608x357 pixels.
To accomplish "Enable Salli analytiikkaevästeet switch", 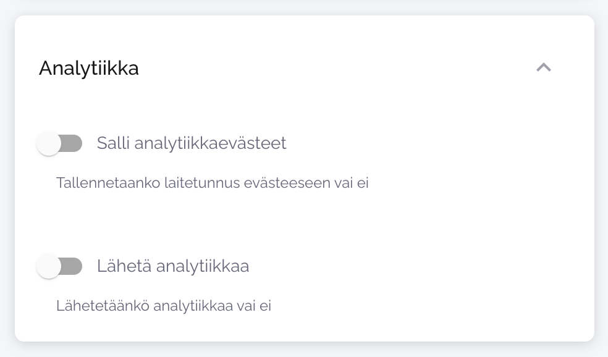I will 59,144.
